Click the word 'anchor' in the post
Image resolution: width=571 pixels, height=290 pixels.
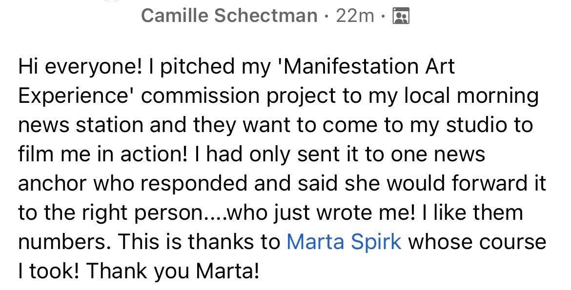click(x=51, y=183)
